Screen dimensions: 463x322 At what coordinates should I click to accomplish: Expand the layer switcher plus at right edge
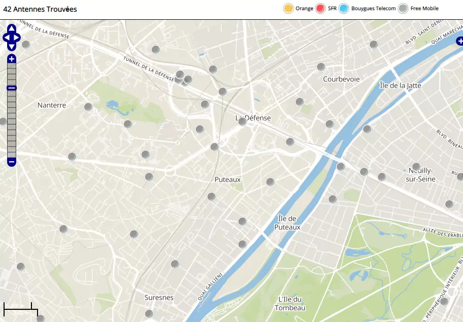pos(459,41)
